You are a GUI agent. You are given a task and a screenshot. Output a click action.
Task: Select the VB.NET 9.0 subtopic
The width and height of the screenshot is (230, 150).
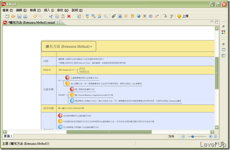(84, 71)
